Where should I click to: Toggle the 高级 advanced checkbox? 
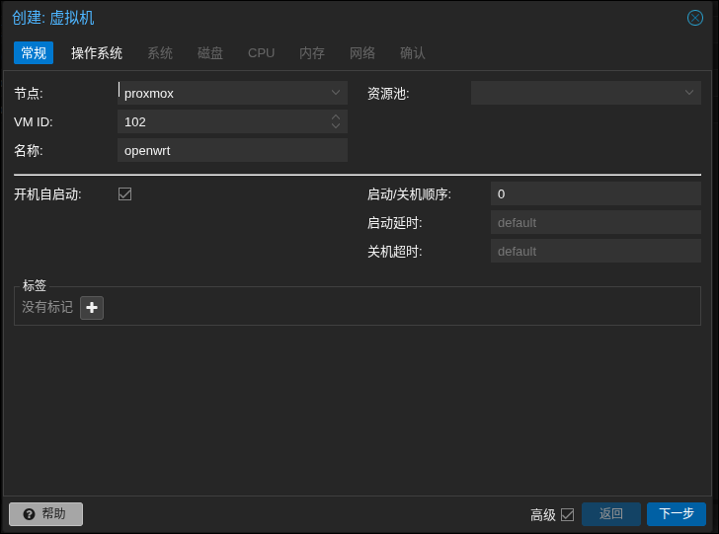(x=567, y=514)
